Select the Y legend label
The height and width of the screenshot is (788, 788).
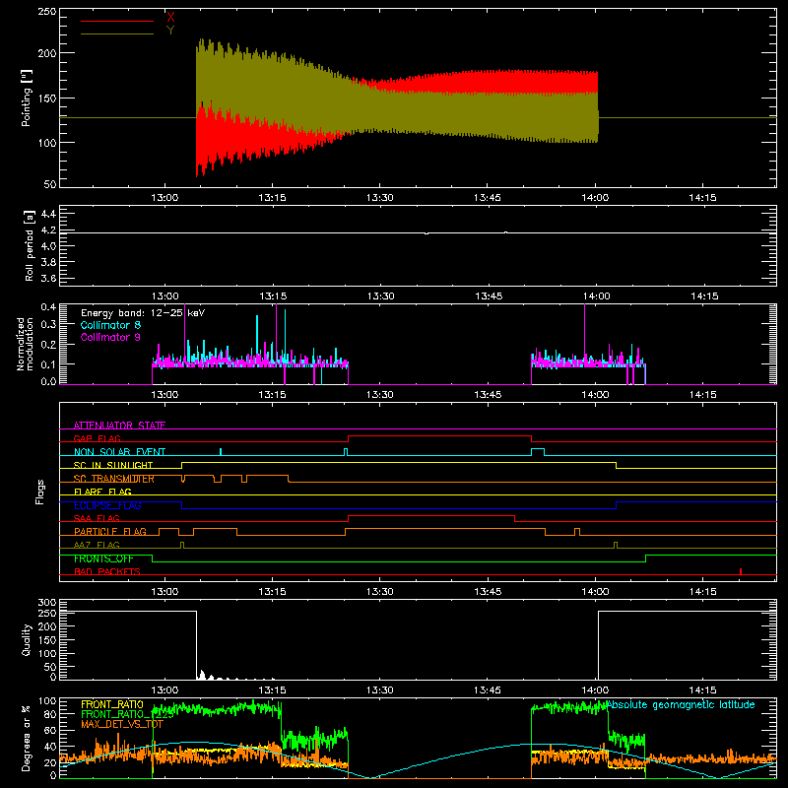click(170, 31)
